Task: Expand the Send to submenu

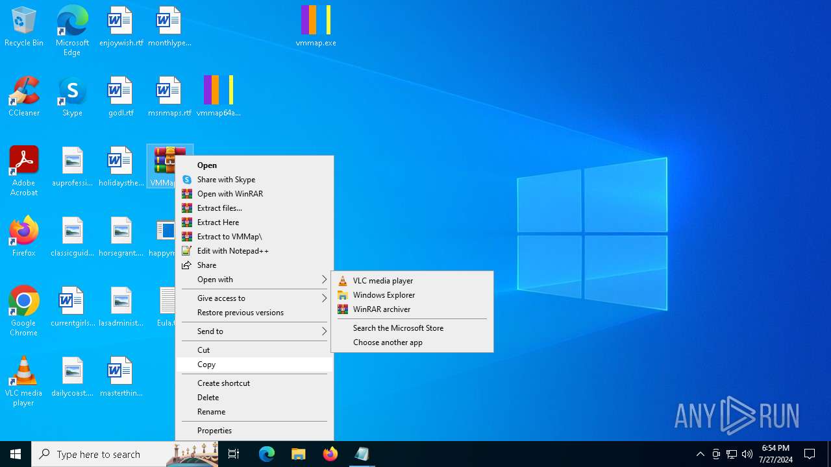Action: 254,331
